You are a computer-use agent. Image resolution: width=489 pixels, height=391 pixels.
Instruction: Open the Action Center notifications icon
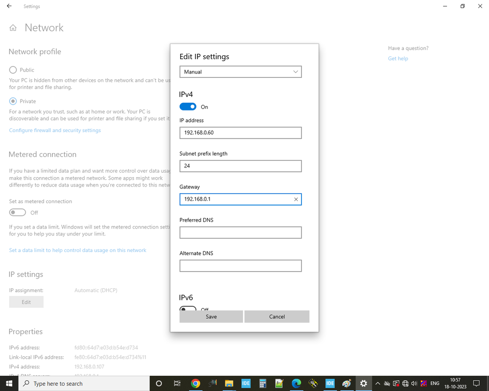click(x=476, y=384)
